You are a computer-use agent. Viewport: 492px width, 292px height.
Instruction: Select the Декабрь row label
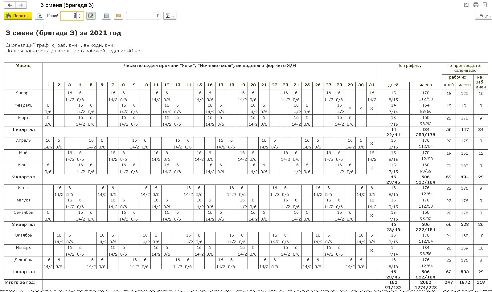coord(23,260)
